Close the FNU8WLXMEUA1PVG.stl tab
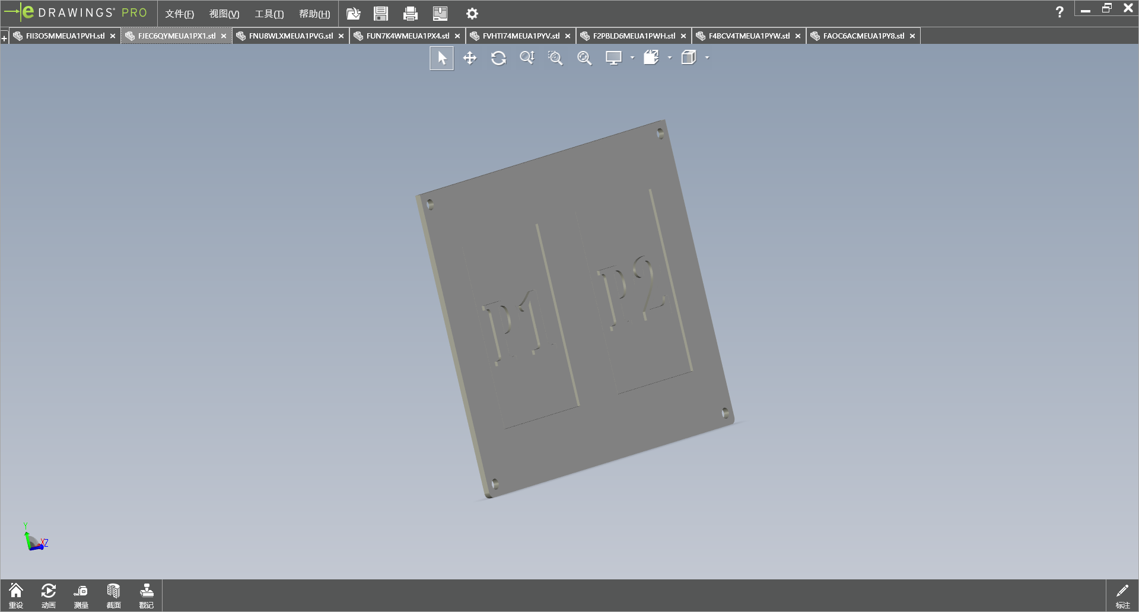The height and width of the screenshot is (612, 1139). tap(341, 36)
